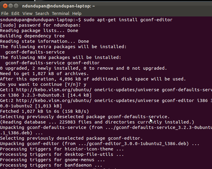Maximize the terminal window
Screen dimensions: 212x169
click(x=16, y=6)
